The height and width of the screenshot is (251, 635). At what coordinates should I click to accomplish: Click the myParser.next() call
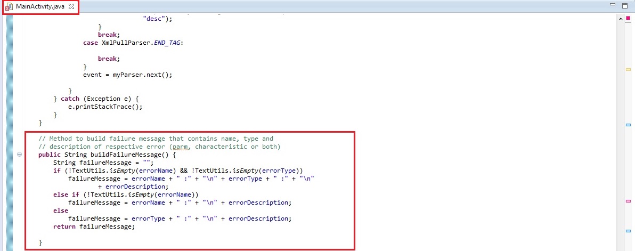[x=142, y=75]
